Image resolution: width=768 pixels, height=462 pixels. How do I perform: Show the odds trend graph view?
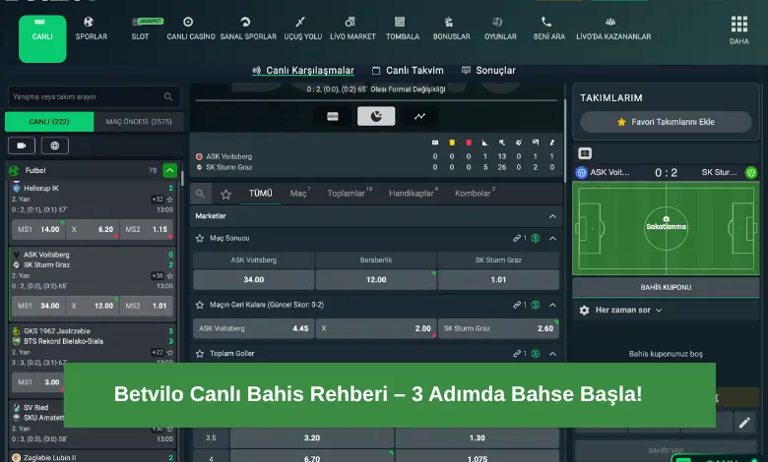tap(419, 116)
